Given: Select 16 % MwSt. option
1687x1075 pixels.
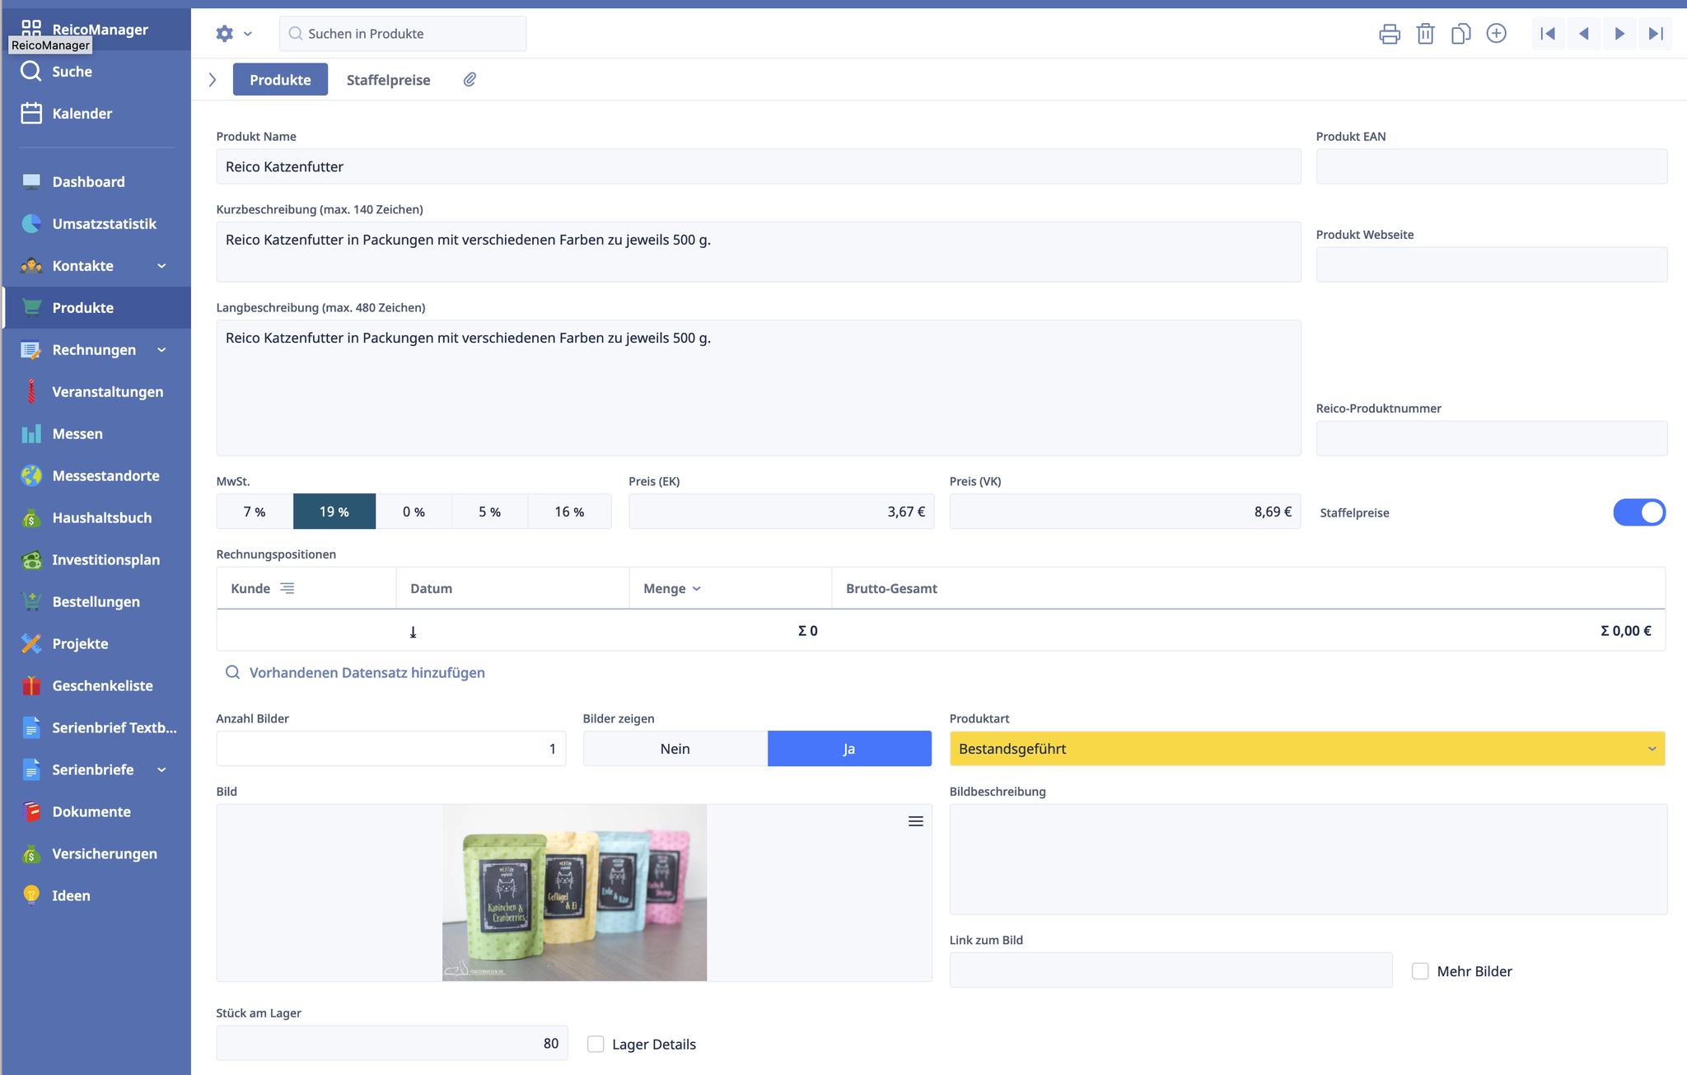Looking at the screenshot, I should click(569, 512).
